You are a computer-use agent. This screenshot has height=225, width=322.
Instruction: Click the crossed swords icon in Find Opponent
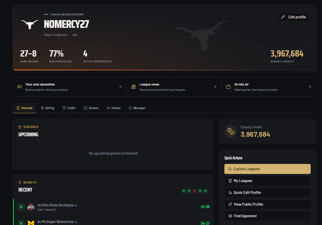(x=230, y=216)
